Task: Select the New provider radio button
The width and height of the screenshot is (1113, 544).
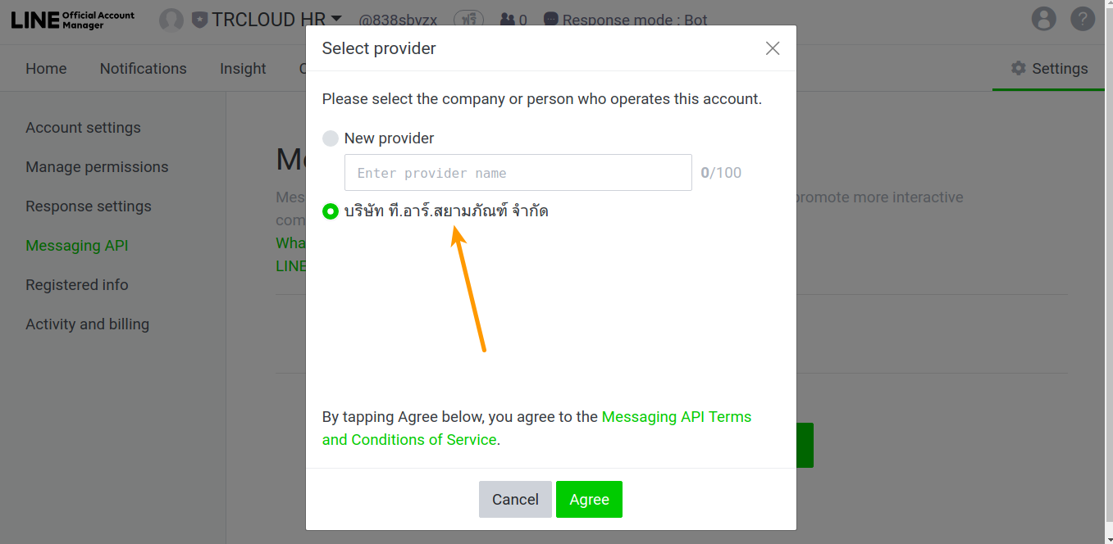Action: click(x=331, y=138)
